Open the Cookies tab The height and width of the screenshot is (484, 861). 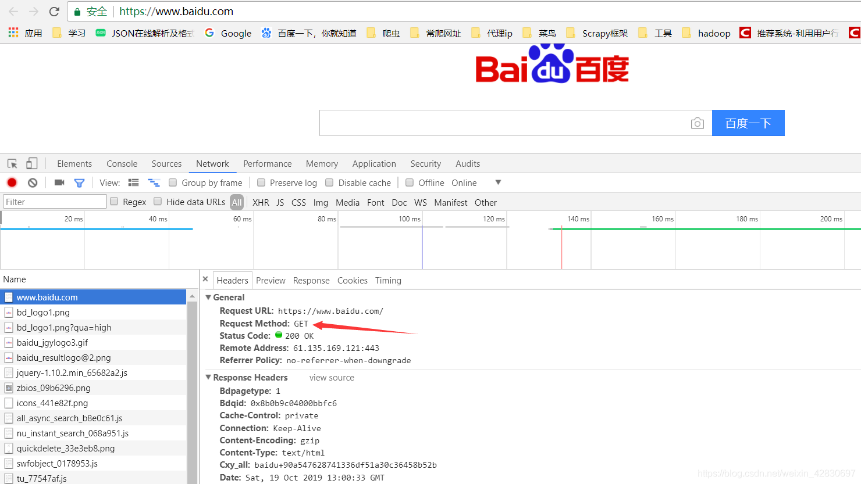[x=353, y=281]
